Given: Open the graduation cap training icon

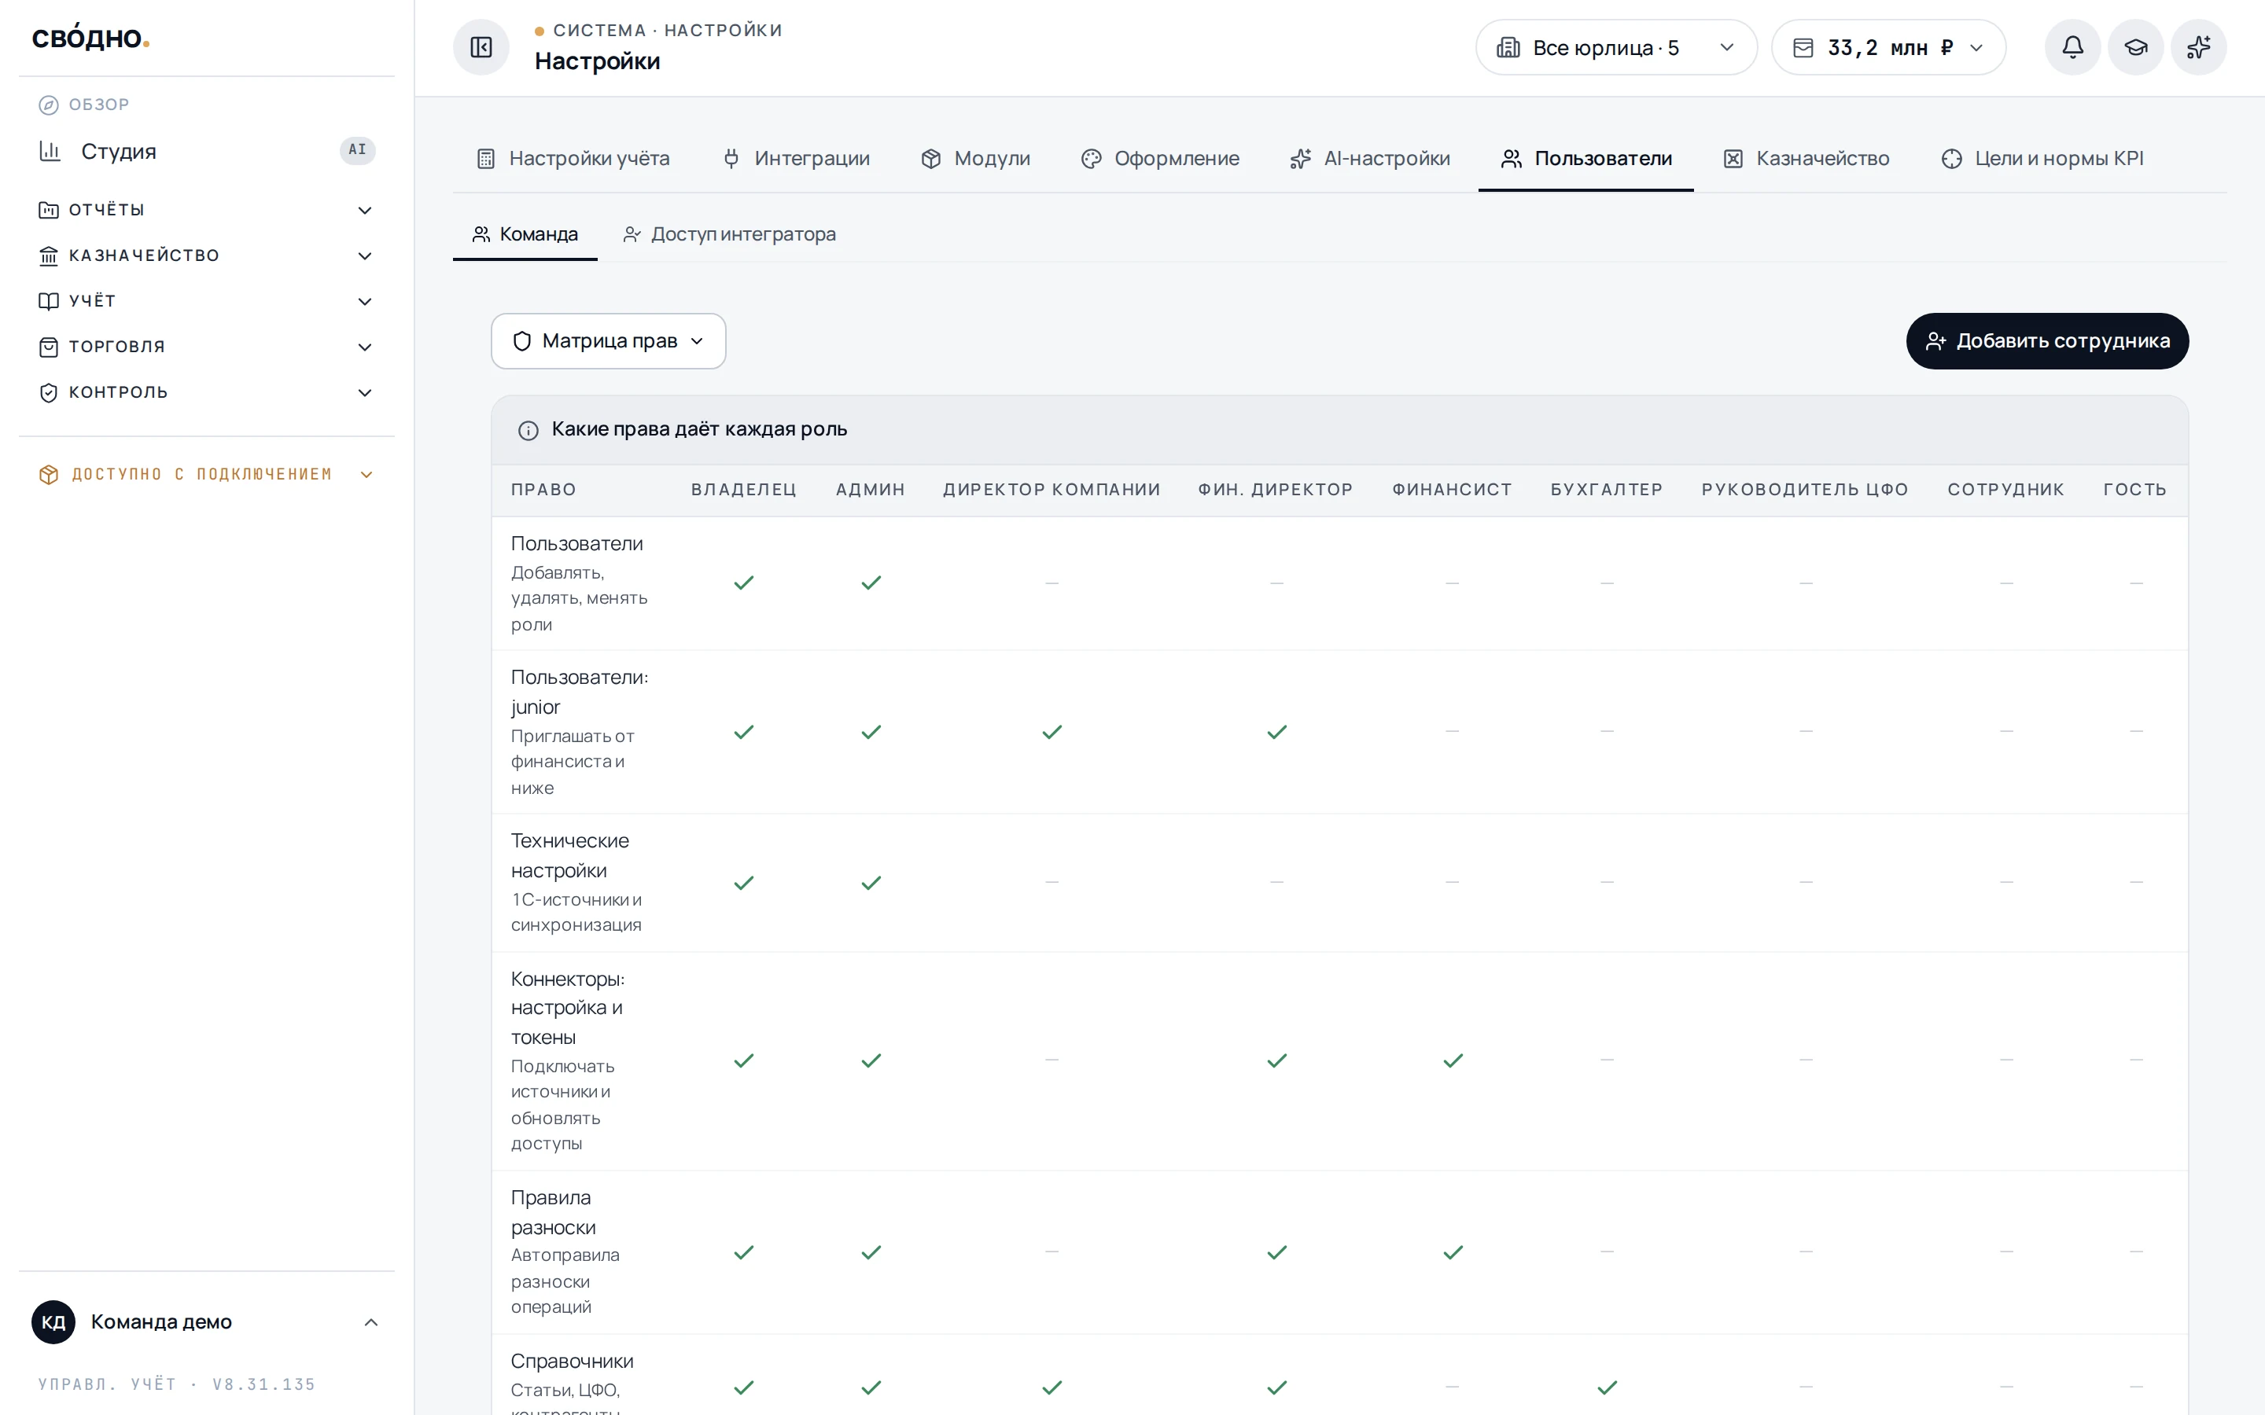Looking at the screenshot, I should point(2135,47).
